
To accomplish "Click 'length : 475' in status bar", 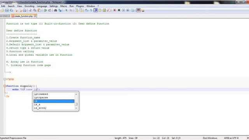I will pos(121,138).
